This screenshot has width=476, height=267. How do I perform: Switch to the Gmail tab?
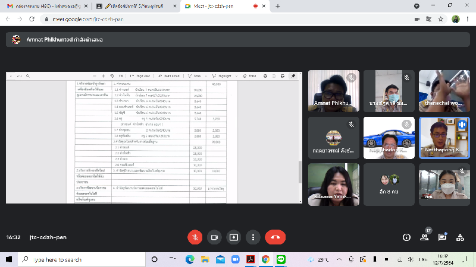pyautogui.click(x=45, y=6)
